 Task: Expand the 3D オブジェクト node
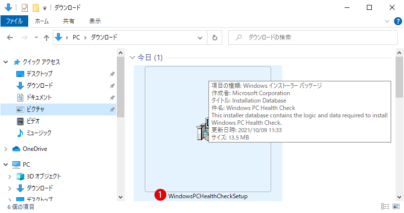pos(9,177)
